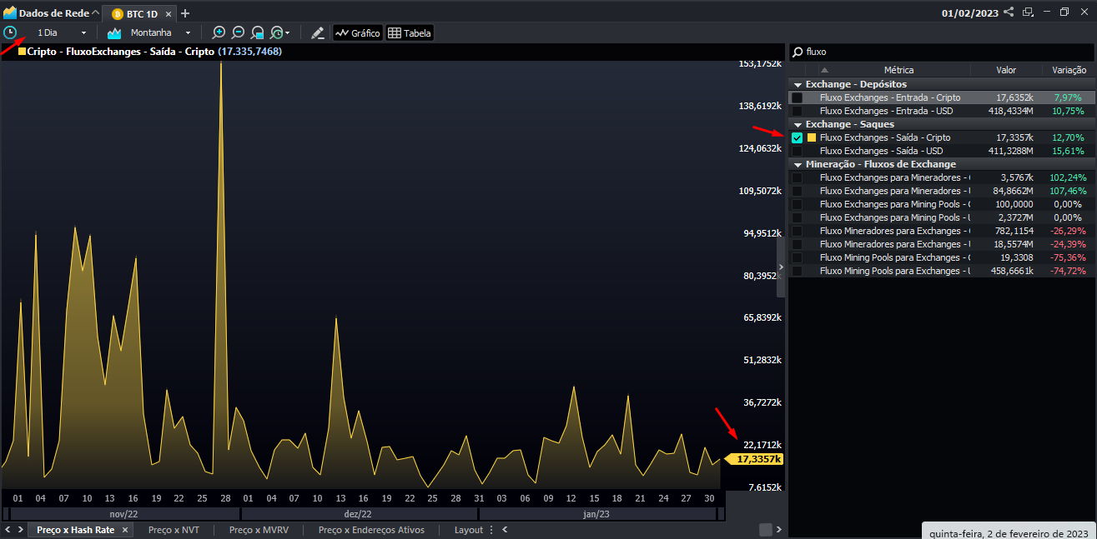The height and width of the screenshot is (539, 1097).
Task: Select the zoom in magnifier tool
Action: [219, 32]
